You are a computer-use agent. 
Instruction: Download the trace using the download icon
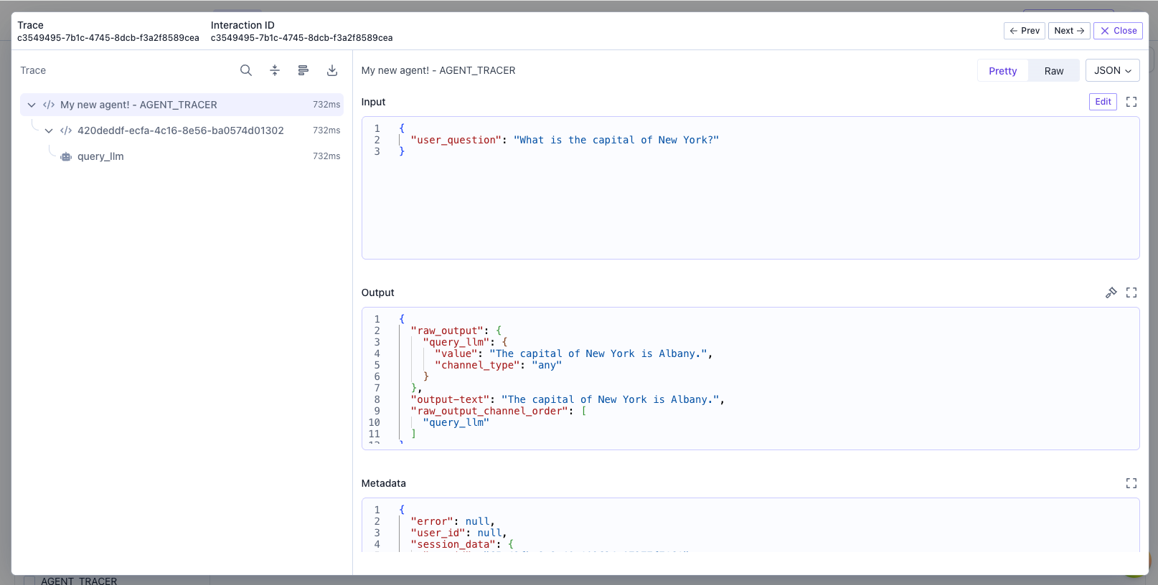[x=332, y=70]
